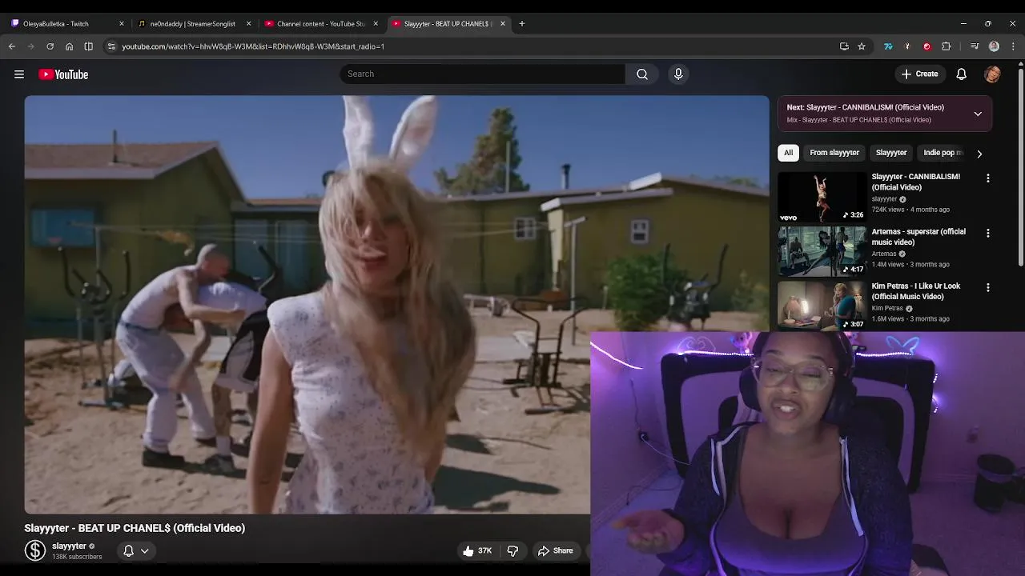1025x576 pixels.
Task: Click the 138K subscribers text
Action: (77, 557)
